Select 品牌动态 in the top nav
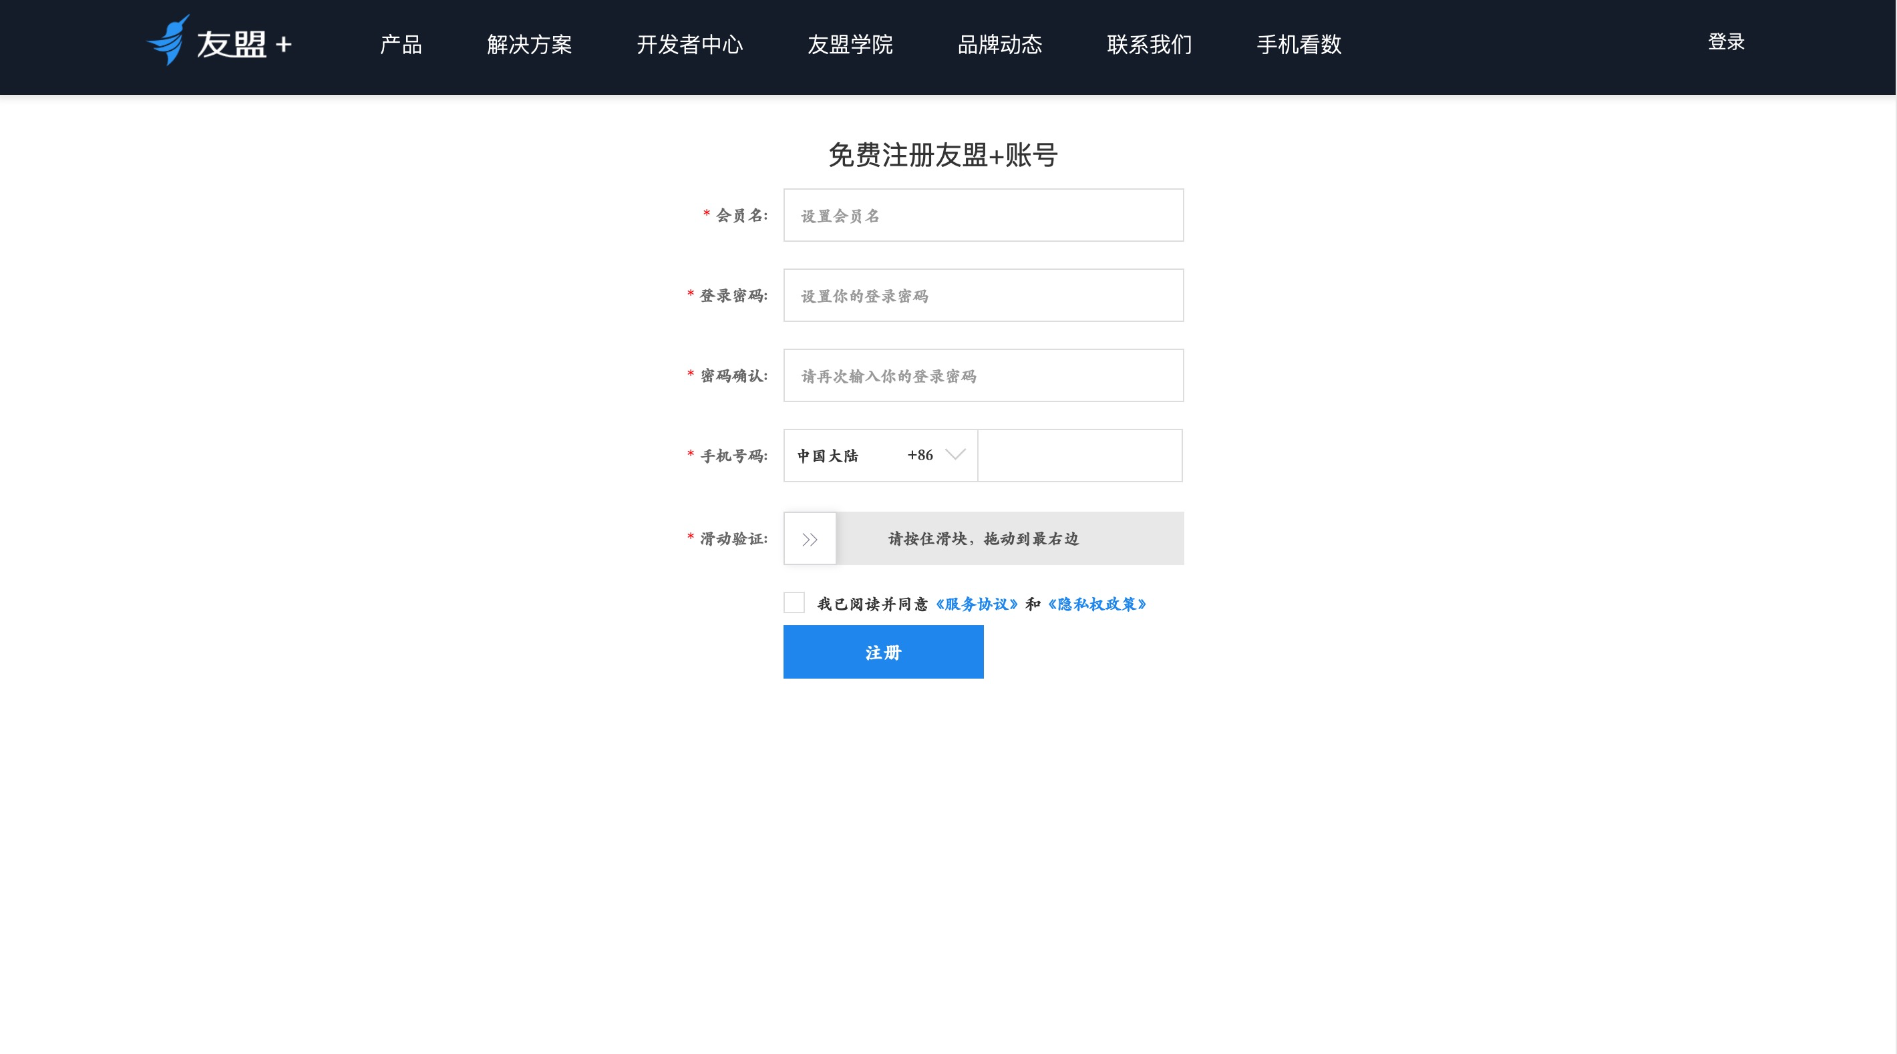 (1000, 44)
